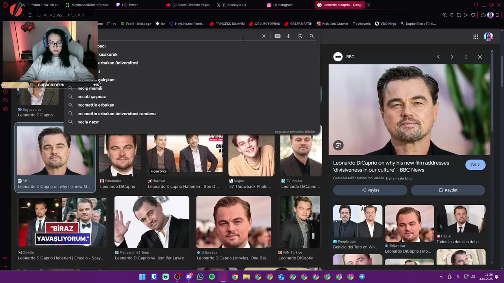Expand the Alışveriş bookmarks folder
Viewport: 504px width, 283px height.
pyautogui.click(x=361, y=24)
